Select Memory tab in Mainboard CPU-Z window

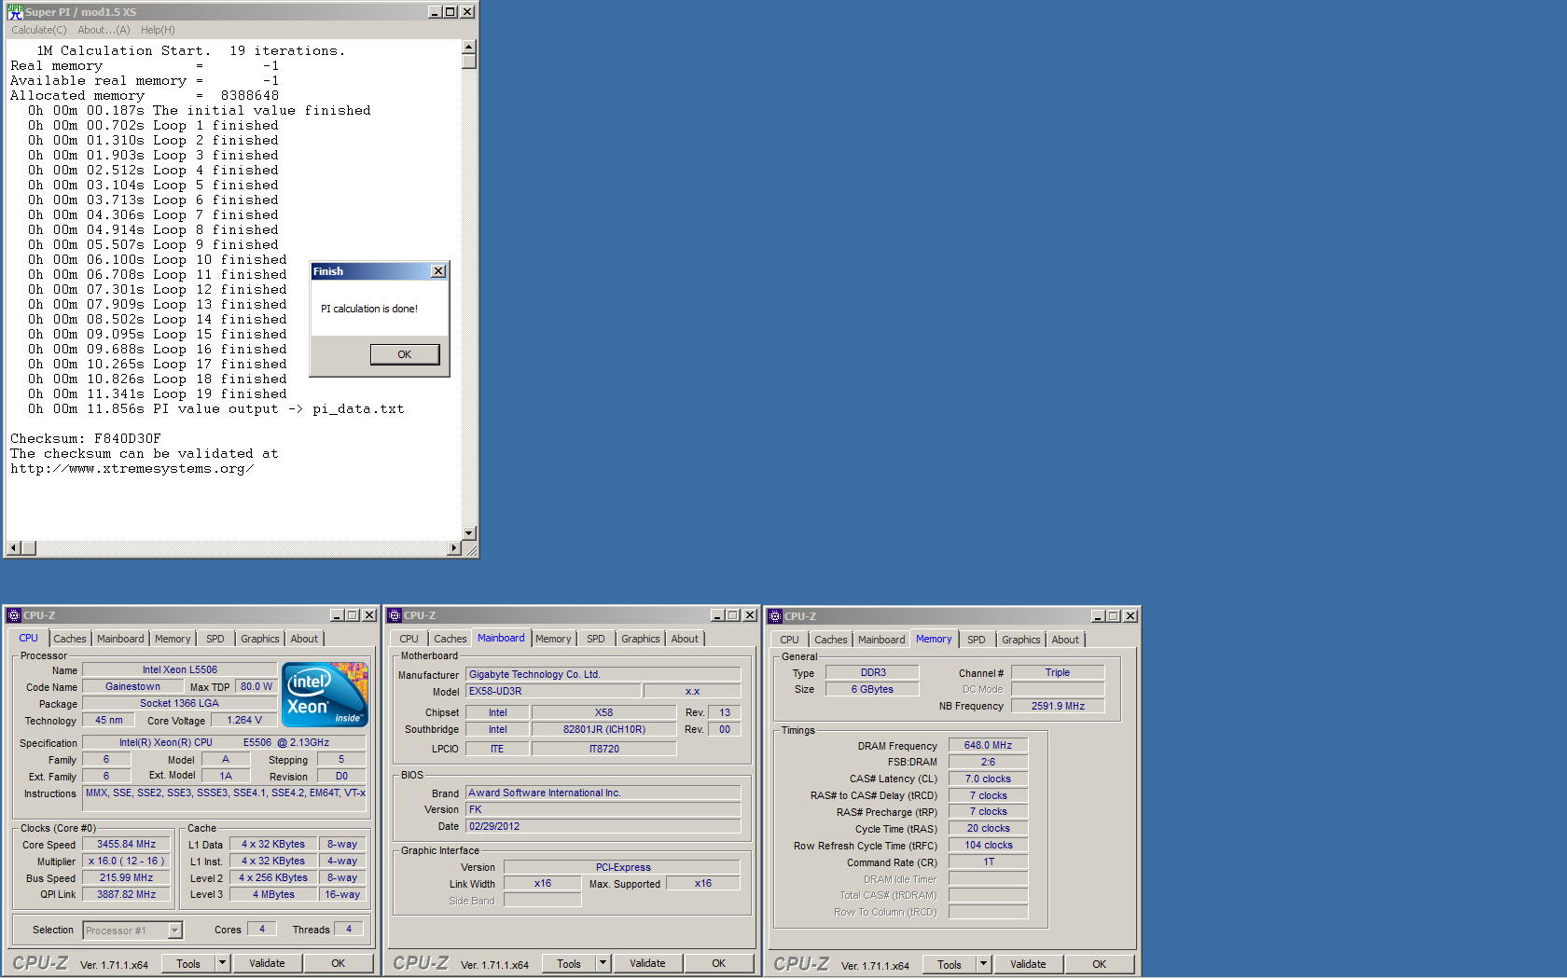pyautogui.click(x=553, y=639)
